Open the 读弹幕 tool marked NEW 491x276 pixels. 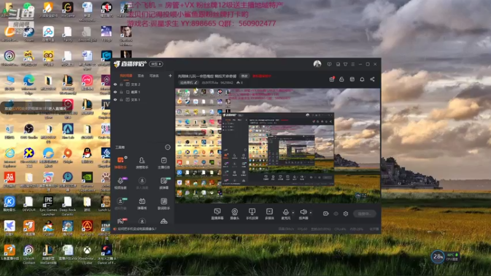[x=163, y=183]
